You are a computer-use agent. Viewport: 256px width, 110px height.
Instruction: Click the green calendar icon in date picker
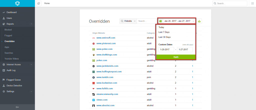tap(160, 21)
